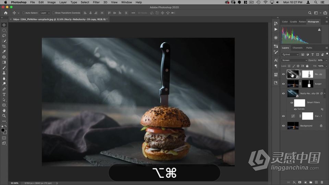This screenshot has height=185, width=329.
Task: Open the Filter menu
Action: (x=96, y=2)
